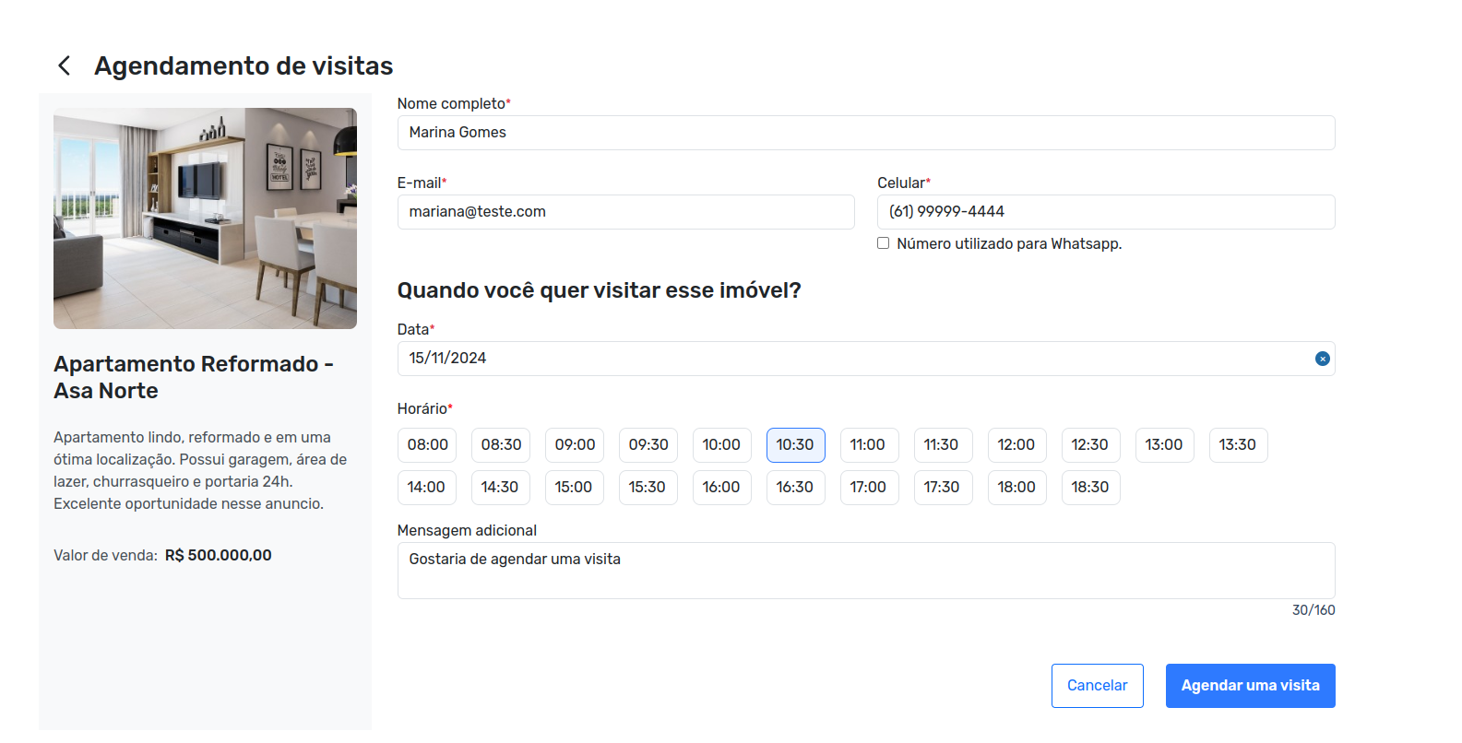Pick the 14:00 time slot

(x=426, y=488)
